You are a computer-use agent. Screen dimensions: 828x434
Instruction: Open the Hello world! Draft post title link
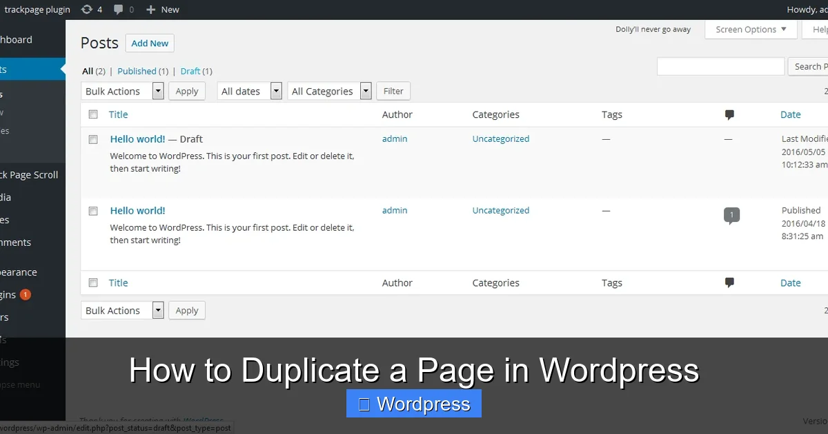[x=137, y=139]
